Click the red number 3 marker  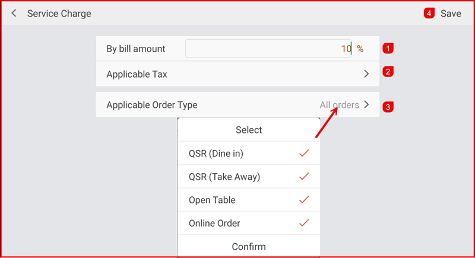(388, 107)
